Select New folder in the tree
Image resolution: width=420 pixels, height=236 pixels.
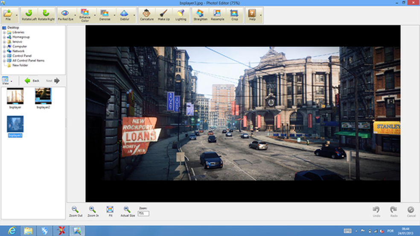(x=21, y=65)
